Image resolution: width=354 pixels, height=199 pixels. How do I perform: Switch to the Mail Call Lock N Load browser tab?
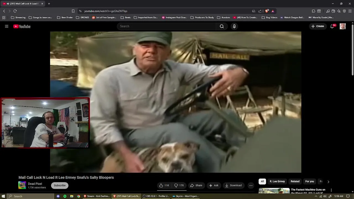click(22, 4)
